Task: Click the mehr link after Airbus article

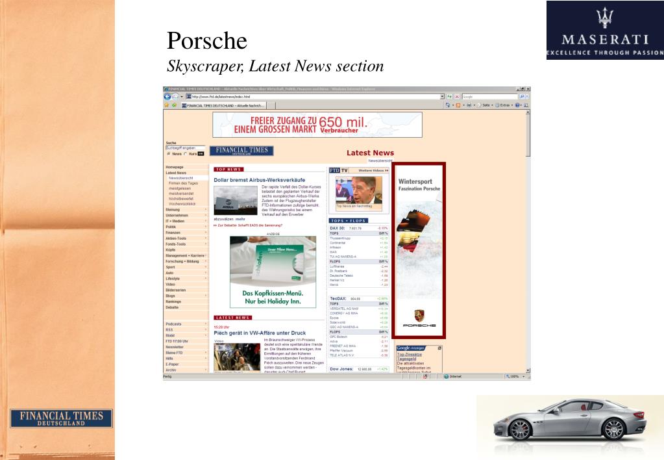Action: click(x=240, y=219)
